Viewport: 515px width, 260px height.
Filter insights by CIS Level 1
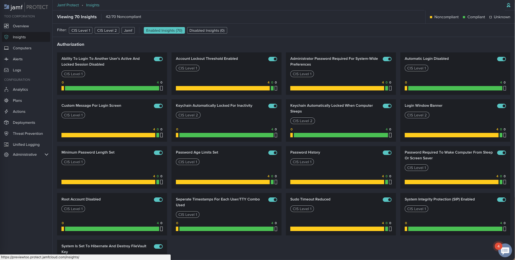(81, 31)
